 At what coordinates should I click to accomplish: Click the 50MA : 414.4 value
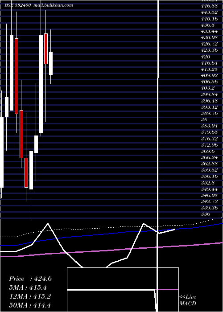click(30, 305)
